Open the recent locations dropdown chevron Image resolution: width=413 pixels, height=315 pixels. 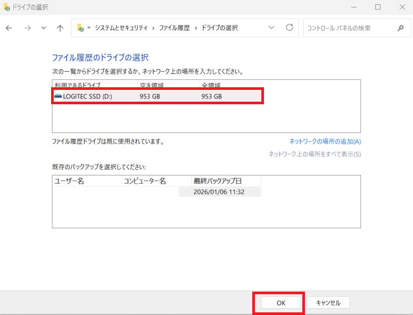point(44,28)
